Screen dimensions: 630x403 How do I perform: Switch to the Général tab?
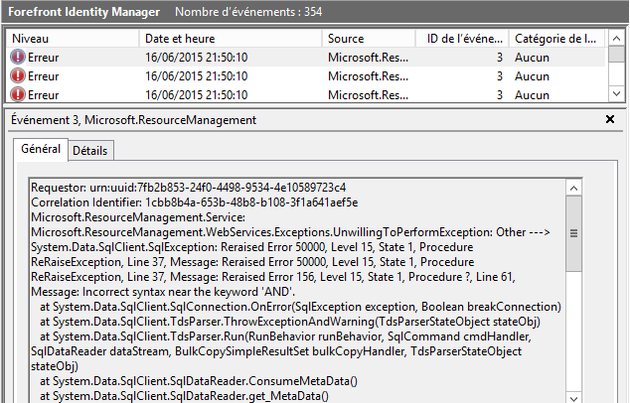[x=41, y=149]
